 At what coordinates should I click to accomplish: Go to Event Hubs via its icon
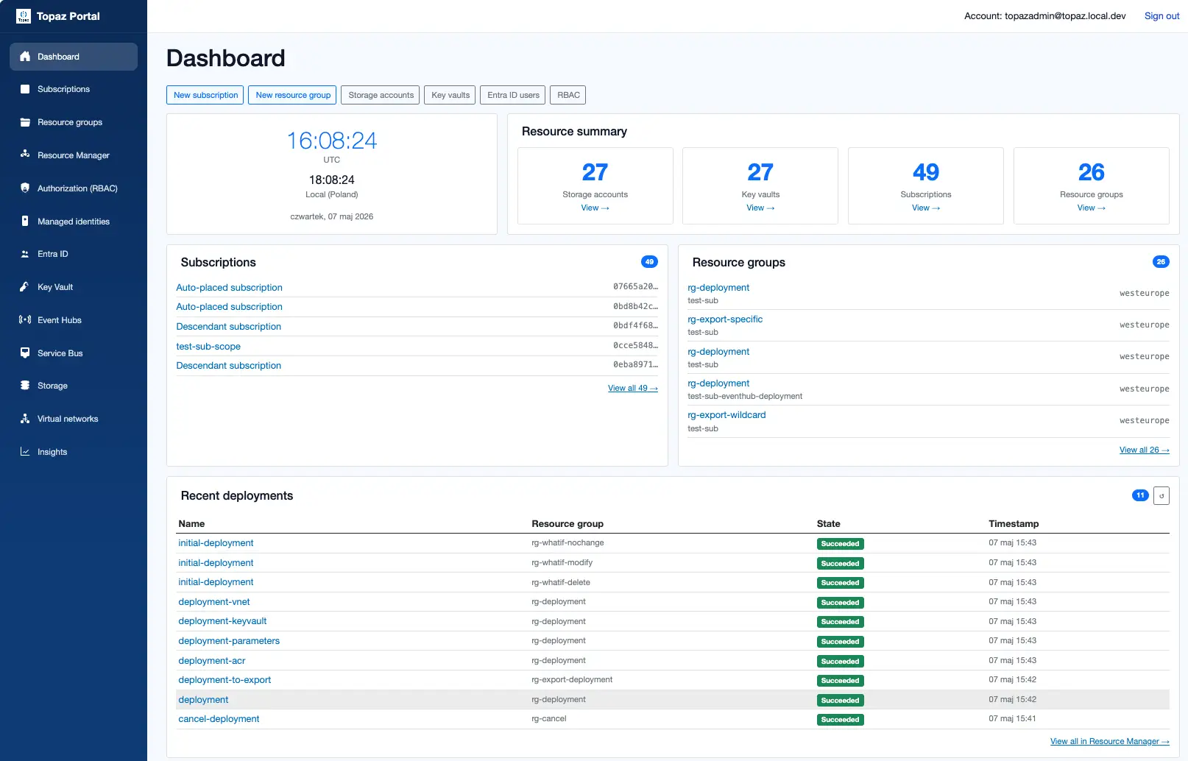(25, 319)
